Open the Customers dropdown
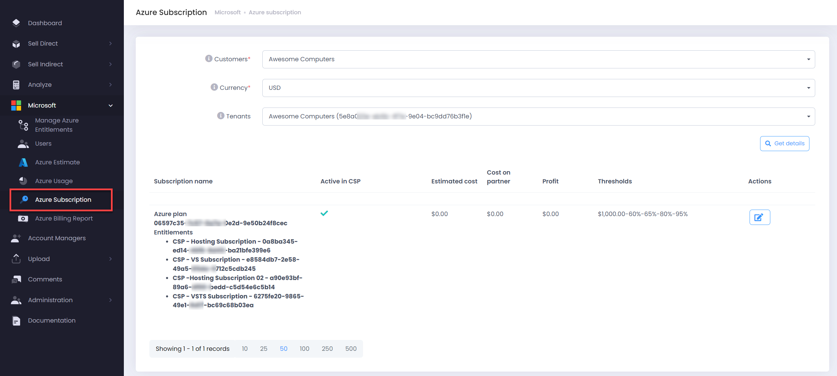This screenshot has height=376, width=837. [x=538, y=59]
